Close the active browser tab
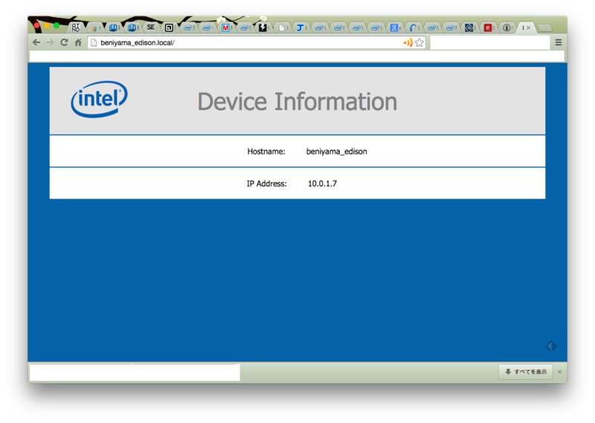The height and width of the screenshot is (423, 595). 529,28
